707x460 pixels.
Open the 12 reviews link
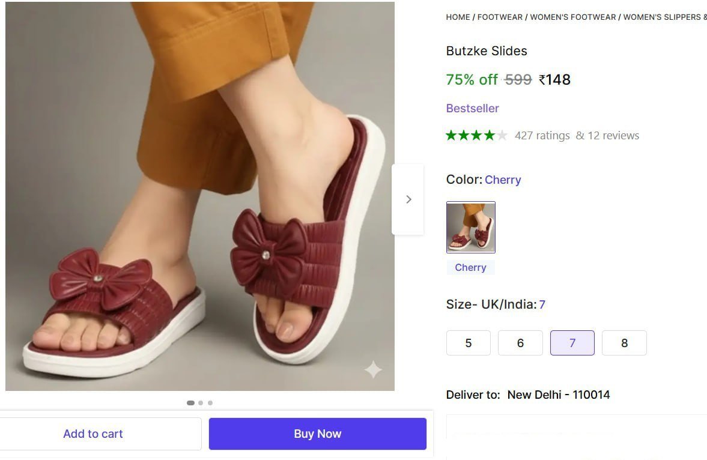pyautogui.click(x=613, y=136)
